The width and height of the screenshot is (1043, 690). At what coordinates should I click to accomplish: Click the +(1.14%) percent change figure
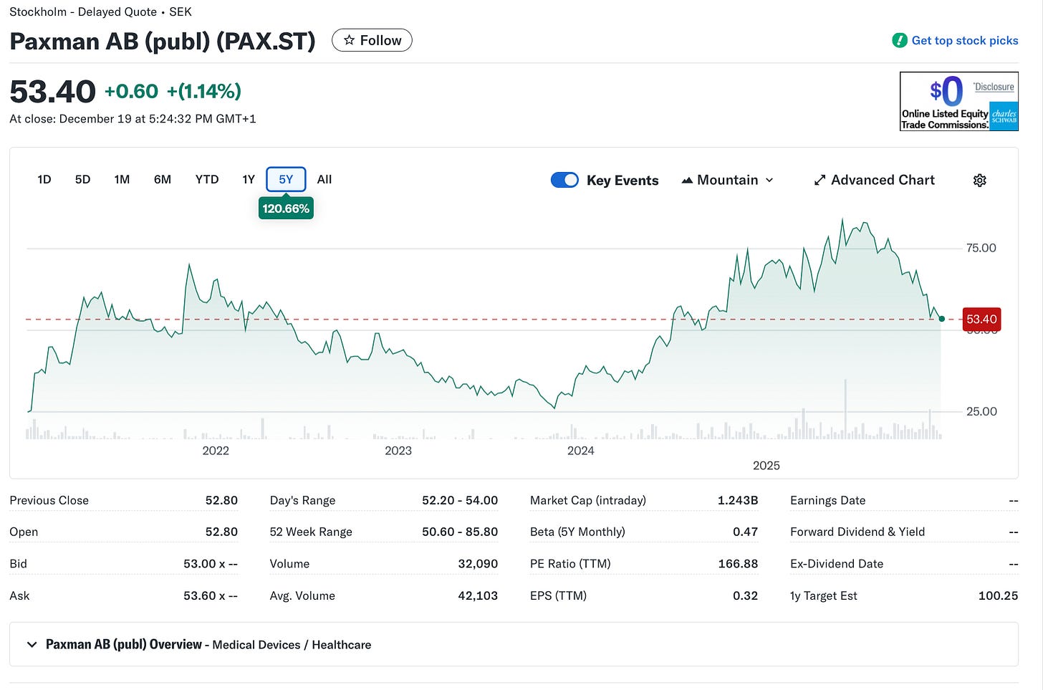(204, 91)
